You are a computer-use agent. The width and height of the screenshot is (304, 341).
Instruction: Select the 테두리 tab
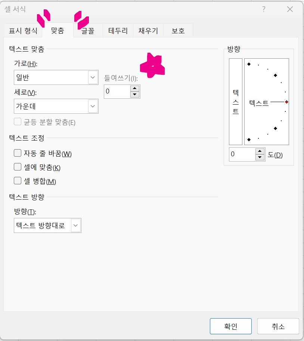coord(118,31)
